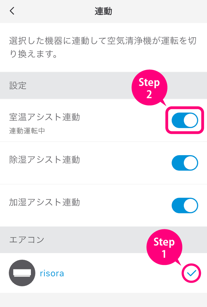Click the 連動運転中 status text
The width and height of the screenshot is (207, 307).
[27, 131]
